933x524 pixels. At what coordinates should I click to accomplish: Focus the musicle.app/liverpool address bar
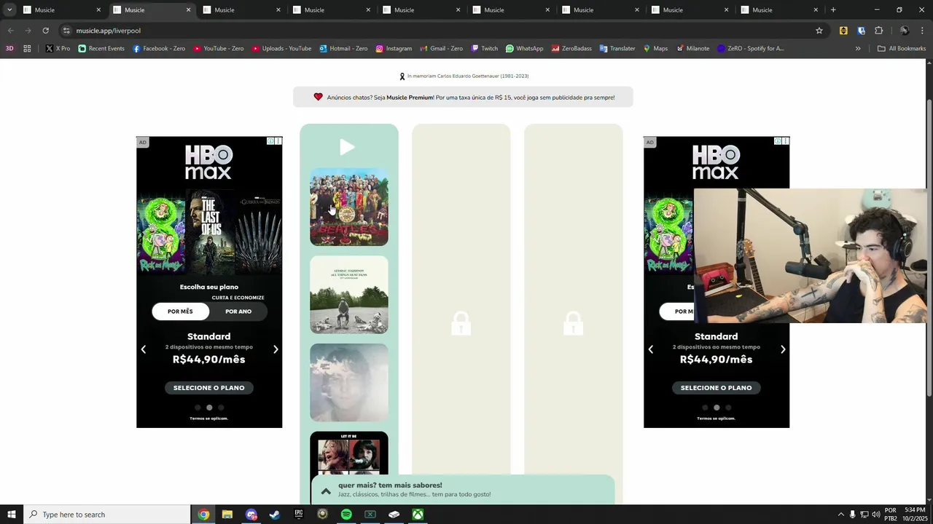[437, 31]
